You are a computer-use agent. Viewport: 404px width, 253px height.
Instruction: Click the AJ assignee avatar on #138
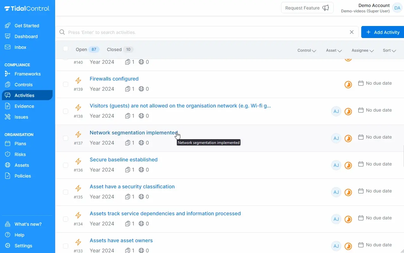point(336,111)
